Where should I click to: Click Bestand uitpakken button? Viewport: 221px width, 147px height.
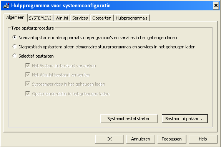point(184,119)
